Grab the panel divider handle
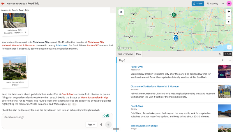Viewport: 233px width, 132px height. coord(116,129)
